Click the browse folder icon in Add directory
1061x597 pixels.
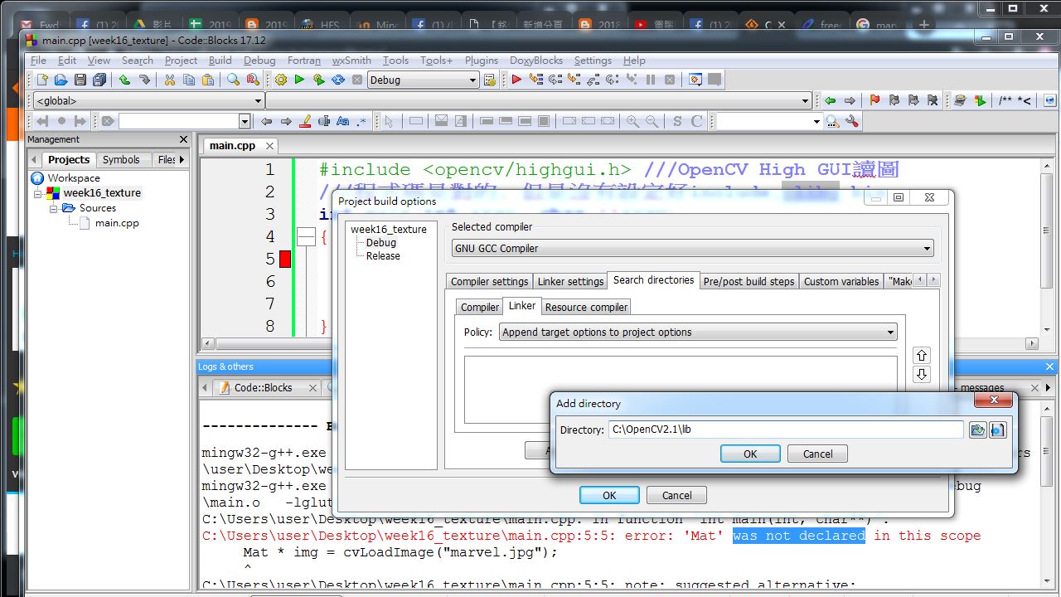[x=978, y=430]
